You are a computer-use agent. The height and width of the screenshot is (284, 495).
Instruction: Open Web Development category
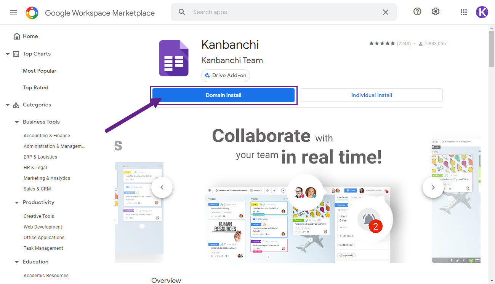pyautogui.click(x=43, y=227)
